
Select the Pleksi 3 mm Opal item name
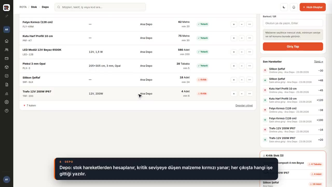tap(34, 64)
